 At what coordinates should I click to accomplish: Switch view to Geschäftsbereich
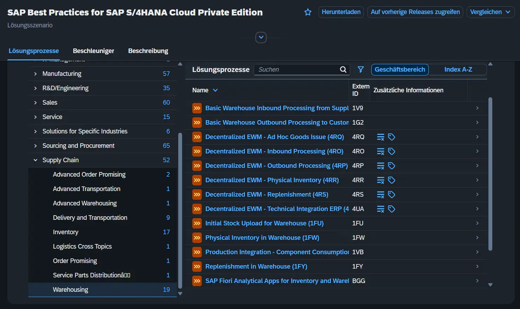click(400, 70)
